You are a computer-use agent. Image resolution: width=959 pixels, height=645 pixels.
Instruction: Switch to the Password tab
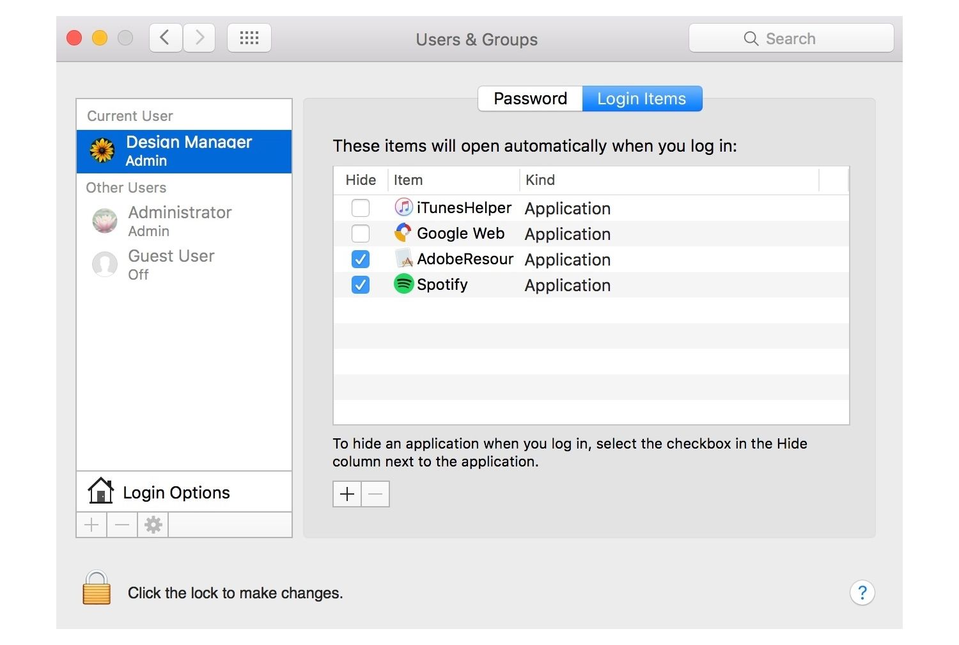530,99
